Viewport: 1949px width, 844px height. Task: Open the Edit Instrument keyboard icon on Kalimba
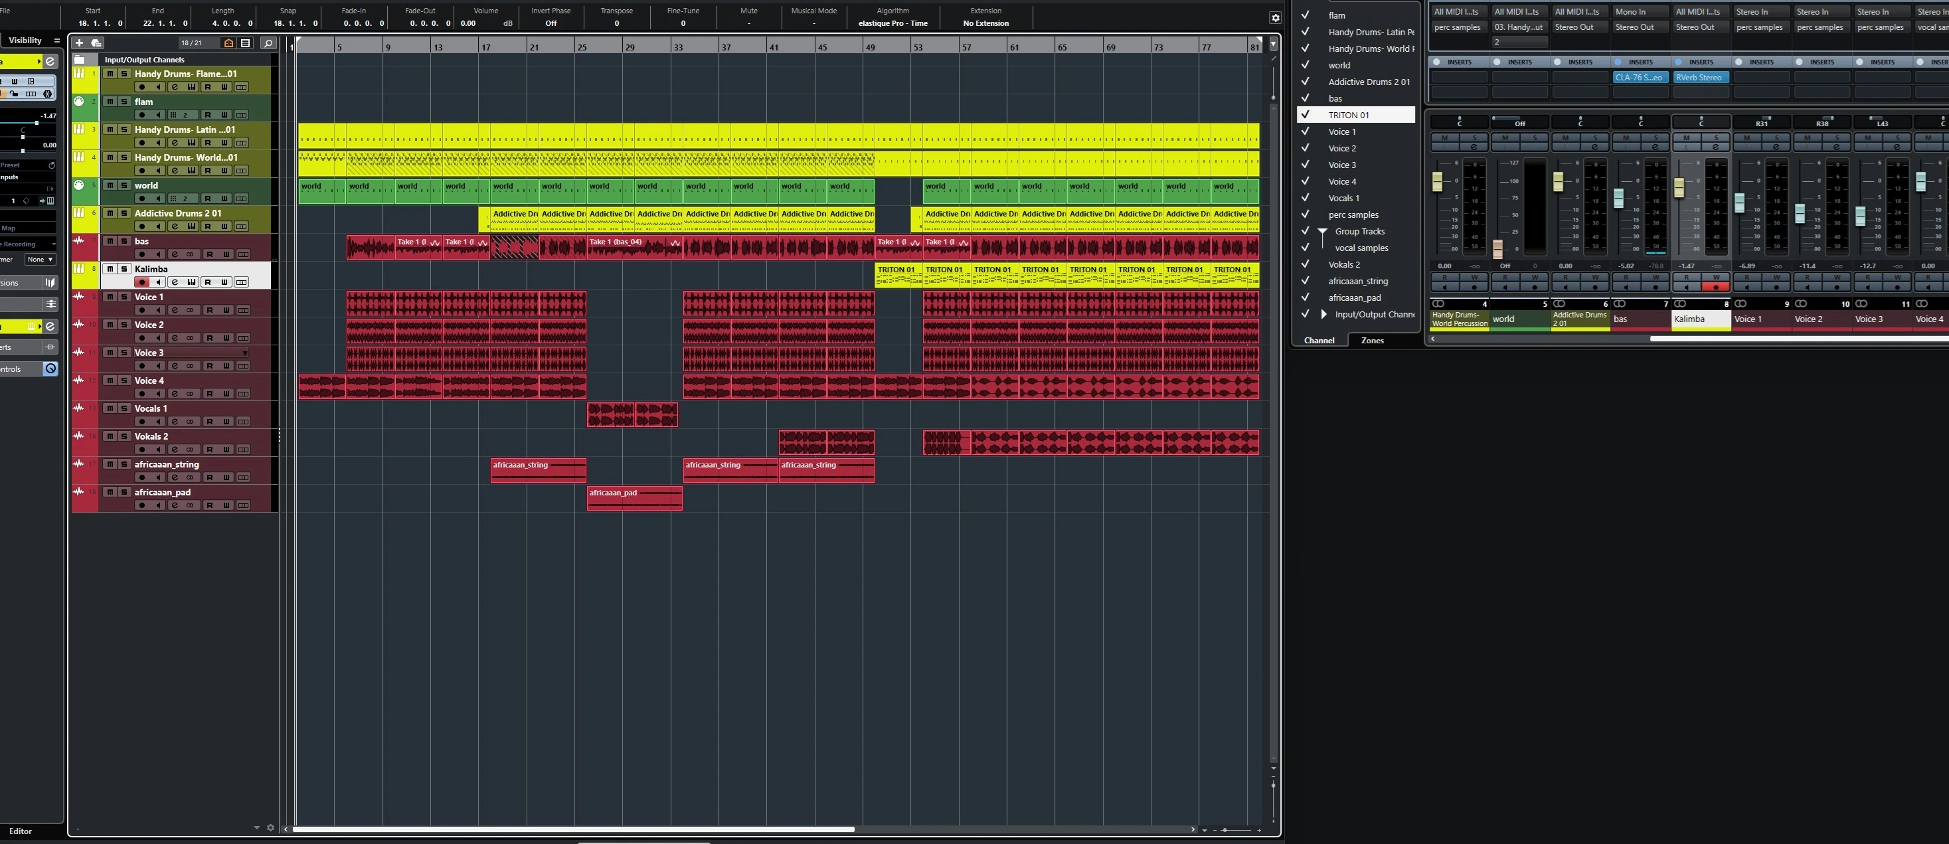pos(191,282)
